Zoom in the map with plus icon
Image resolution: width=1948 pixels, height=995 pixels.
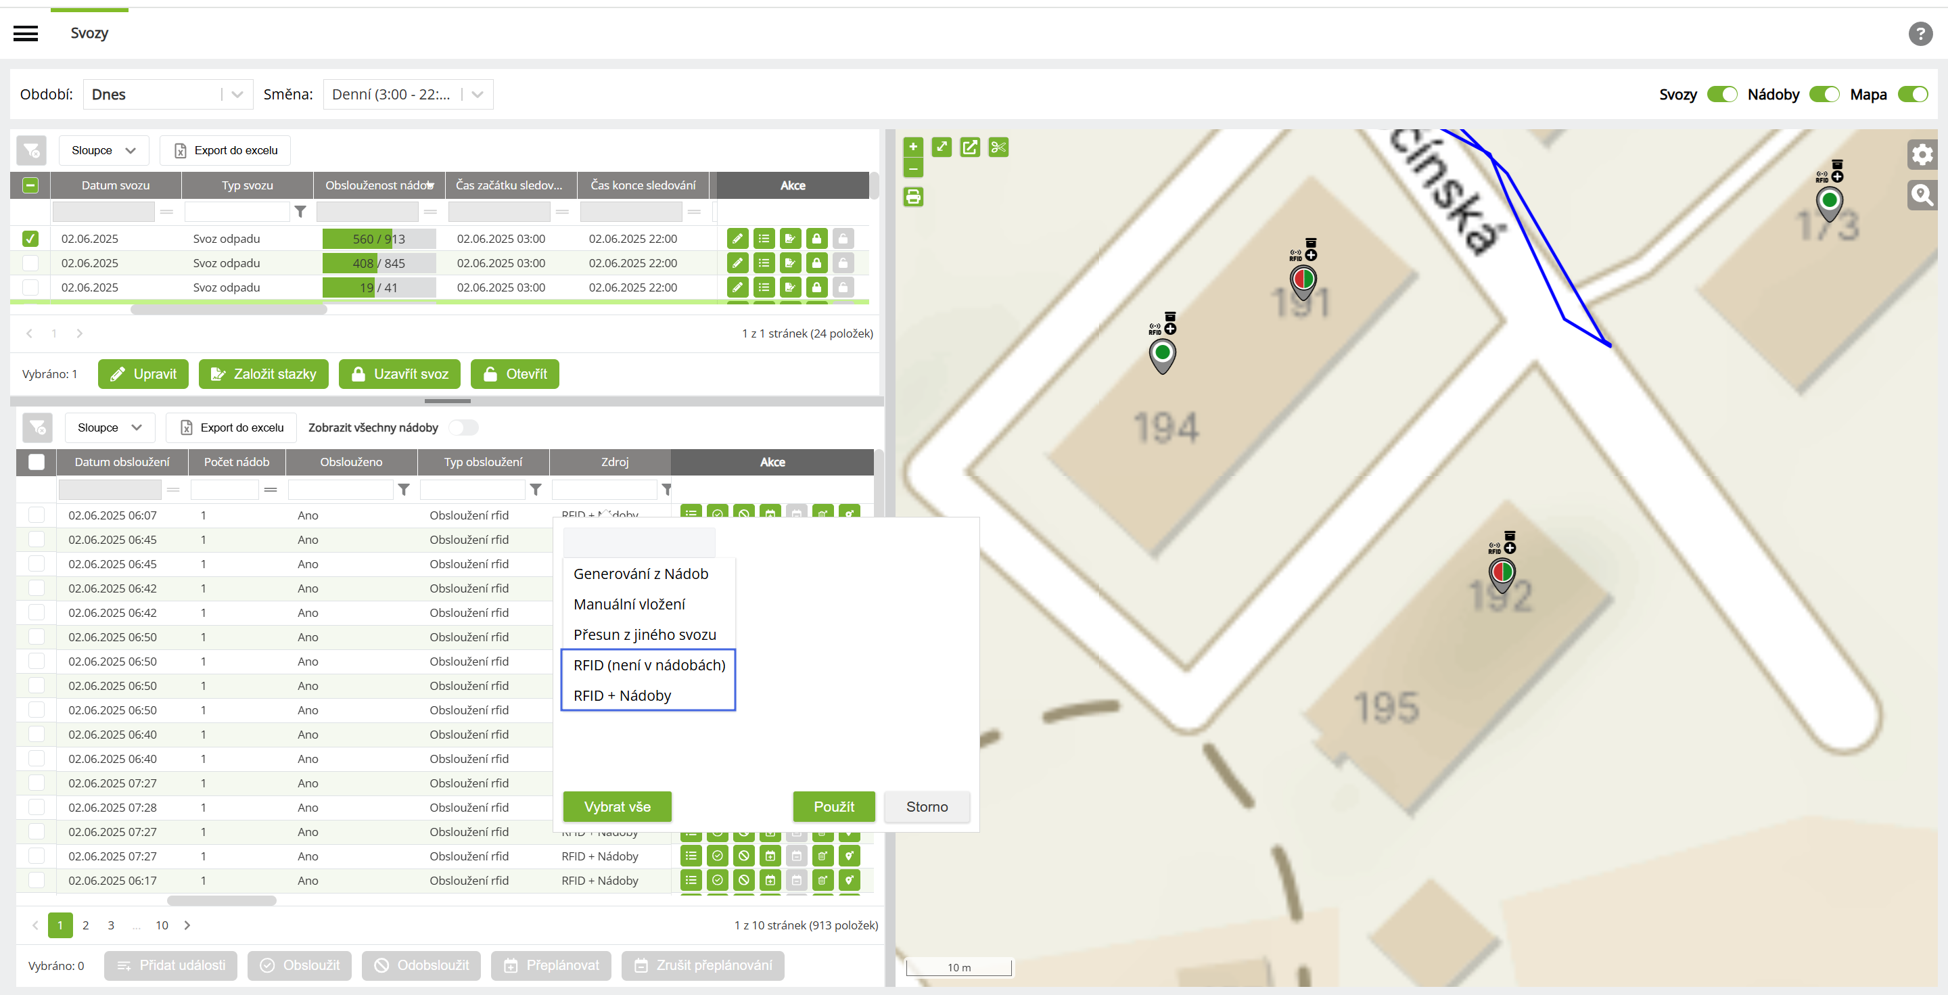point(912,147)
